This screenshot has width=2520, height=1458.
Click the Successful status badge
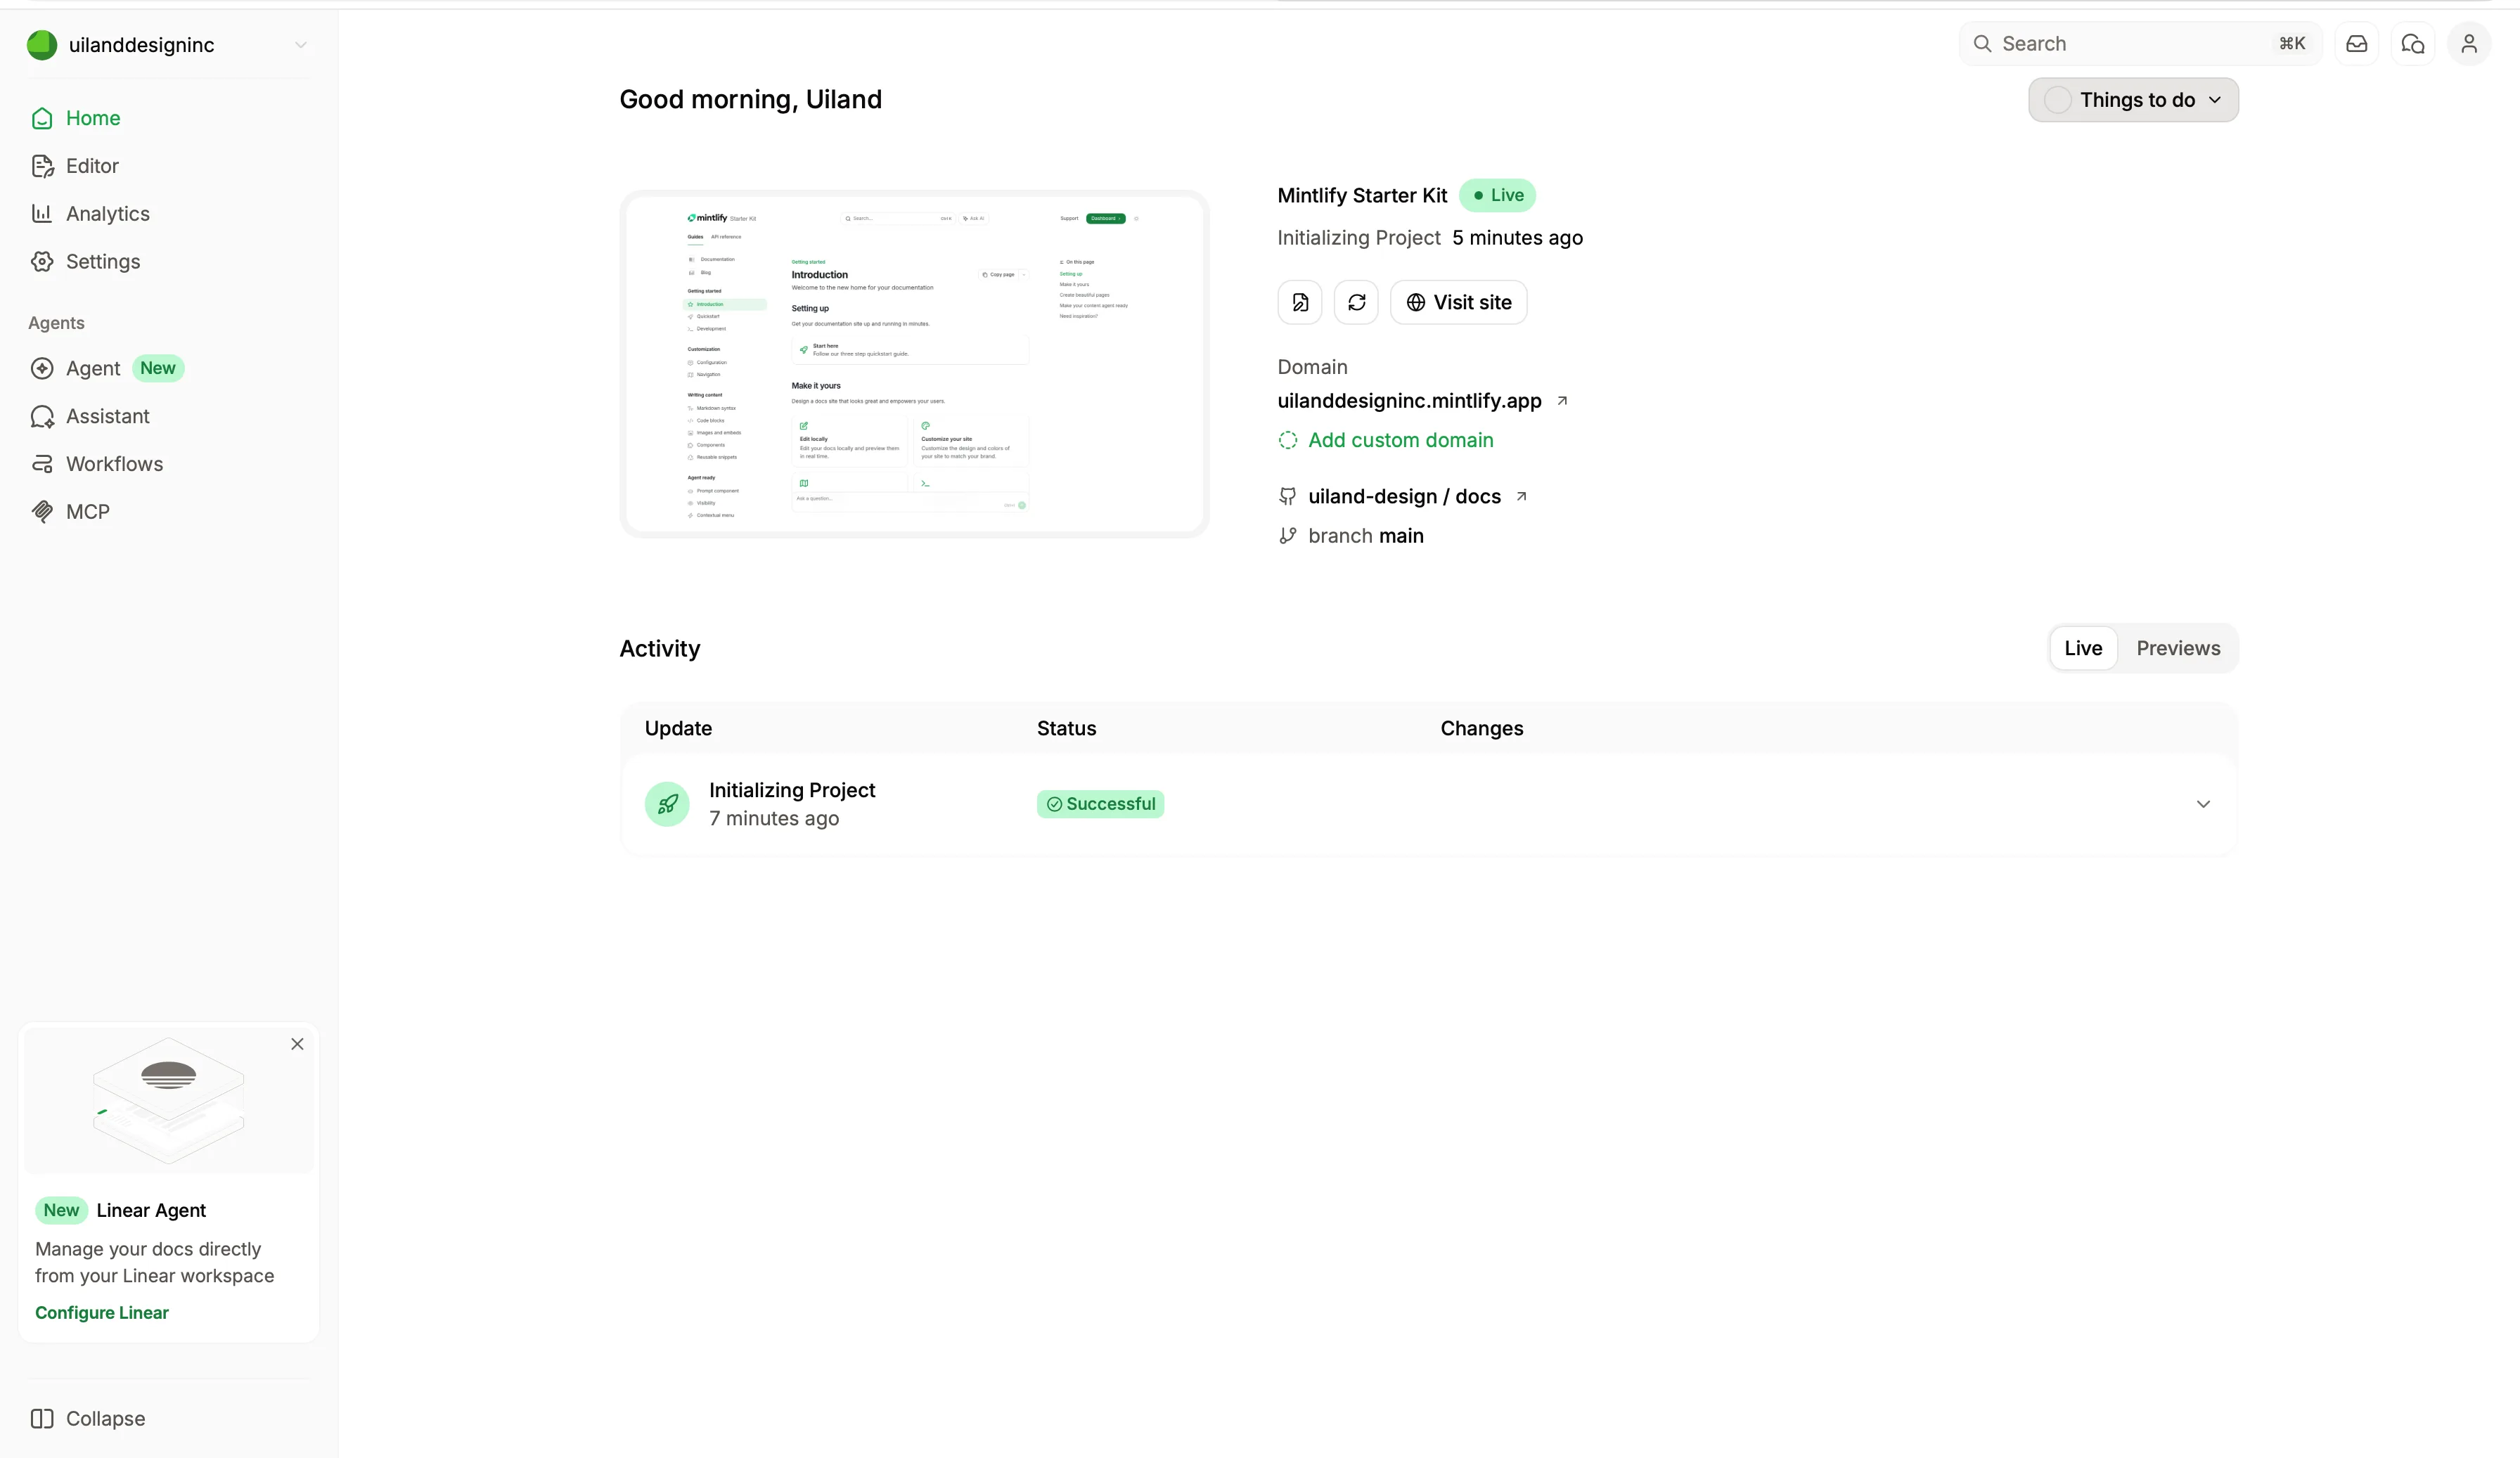[x=1100, y=805]
